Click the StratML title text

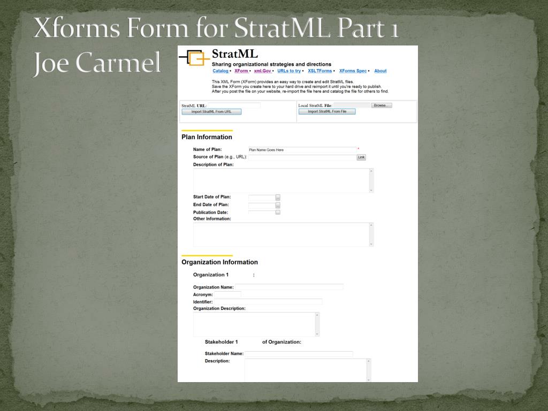[235, 54]
